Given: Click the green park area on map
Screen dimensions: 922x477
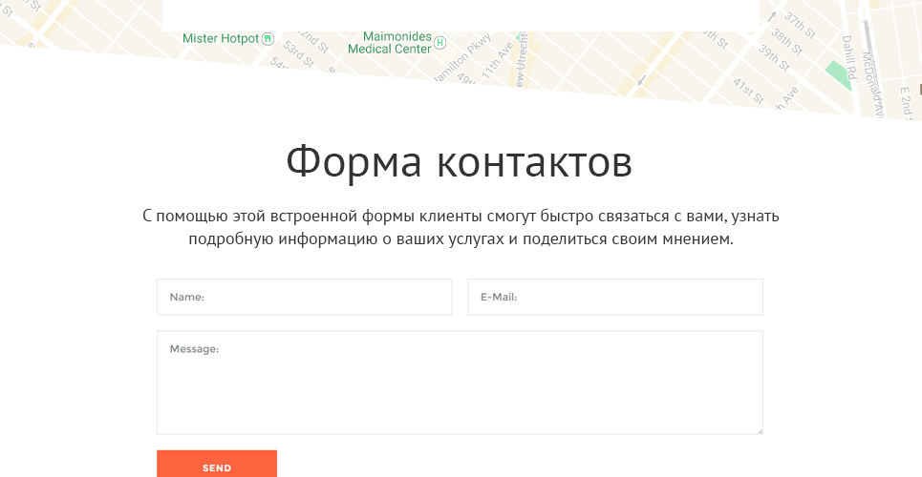Looking at the screenshot, I should click(840, 75).
